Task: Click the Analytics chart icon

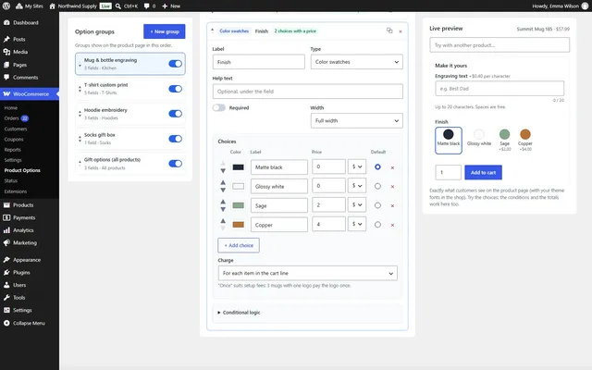Action: (x=6, y=230)
